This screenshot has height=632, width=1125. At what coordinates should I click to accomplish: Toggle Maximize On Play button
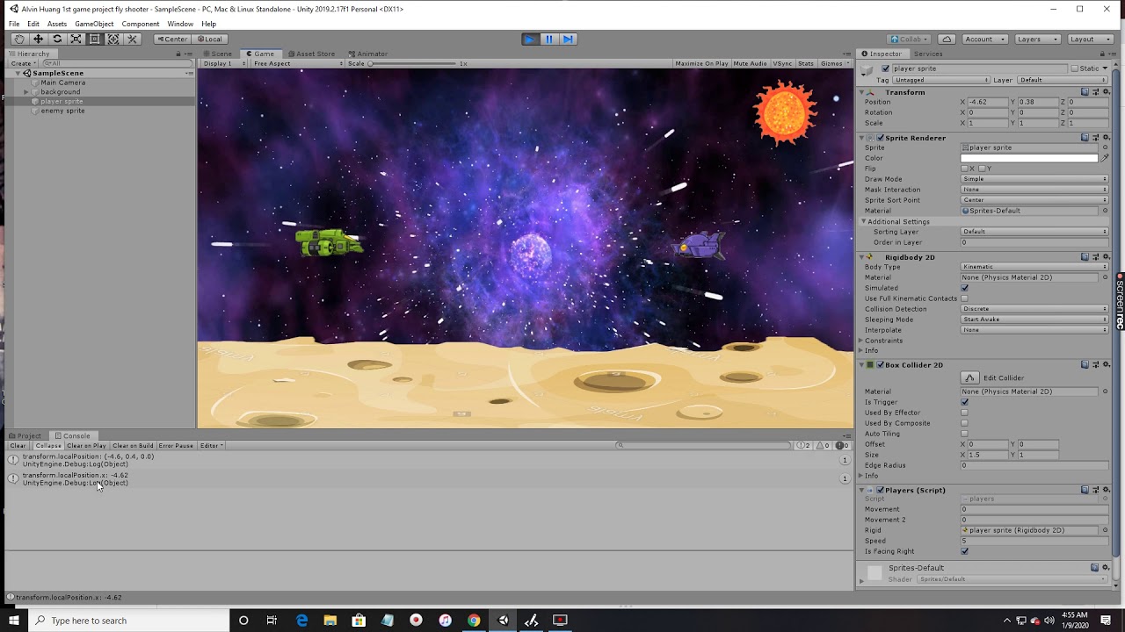701,63
